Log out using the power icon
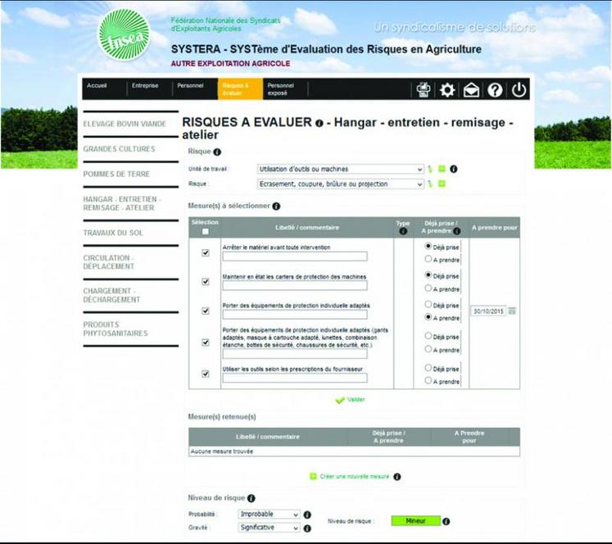The height and width of the screenshot is (544, 612). [519, 90]
